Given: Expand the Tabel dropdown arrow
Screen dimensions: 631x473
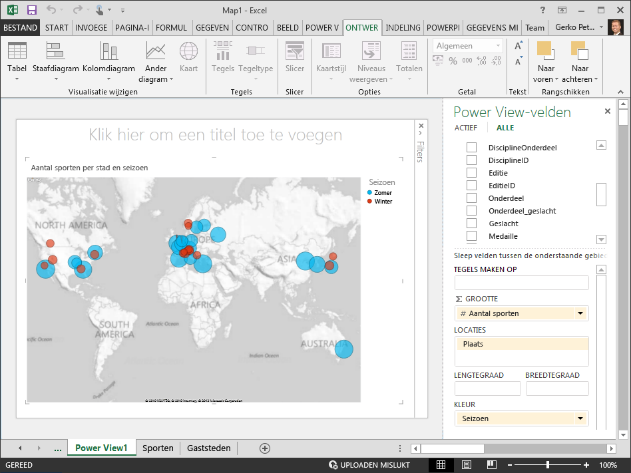Looking at the screenshot, I should click(17, 79).
